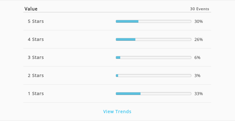Click the 30 Events count label
Screen dimensions: 235x121
tap(200, 9)
